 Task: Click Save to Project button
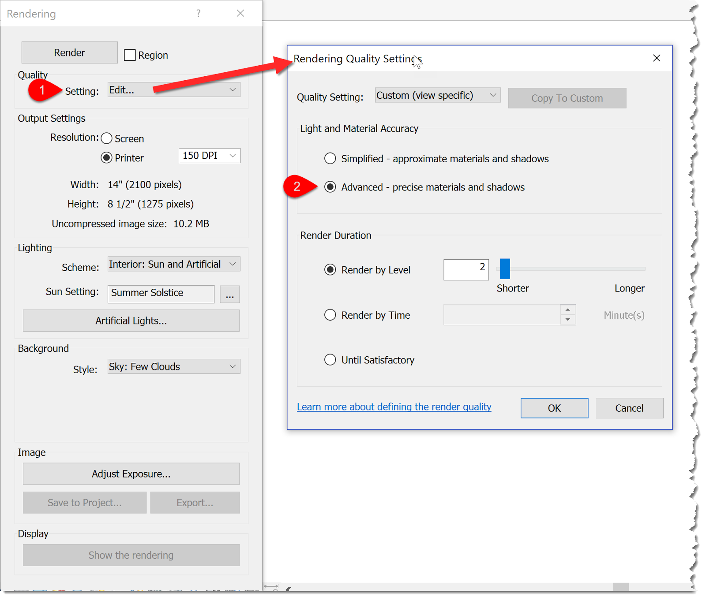pyautogui.click(x=85, y=503)
